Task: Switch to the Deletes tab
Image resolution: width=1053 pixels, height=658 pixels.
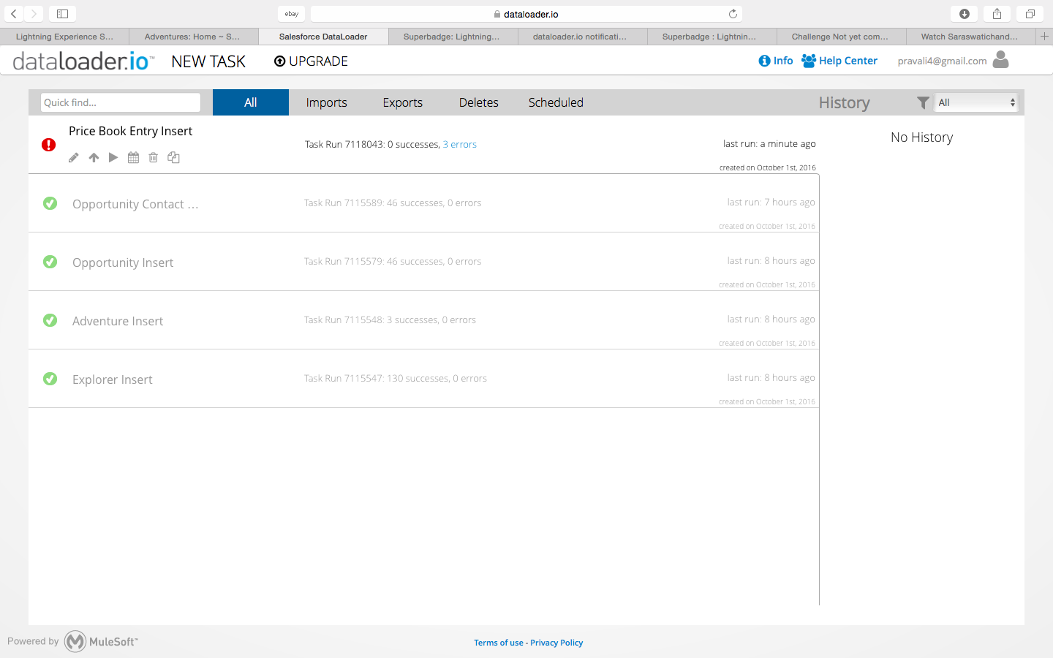Action: 479,102
